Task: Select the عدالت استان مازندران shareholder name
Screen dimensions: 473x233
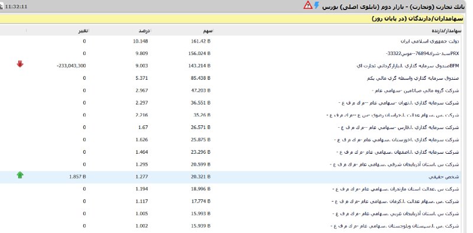Action: point(396,189)
